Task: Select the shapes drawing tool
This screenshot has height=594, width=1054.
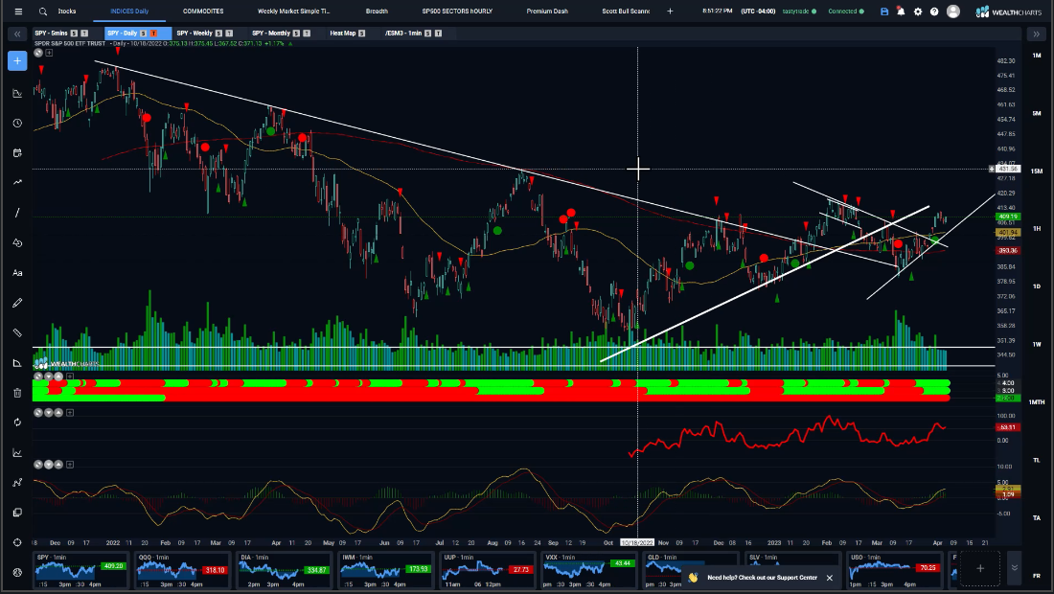Action: [17, 242]
